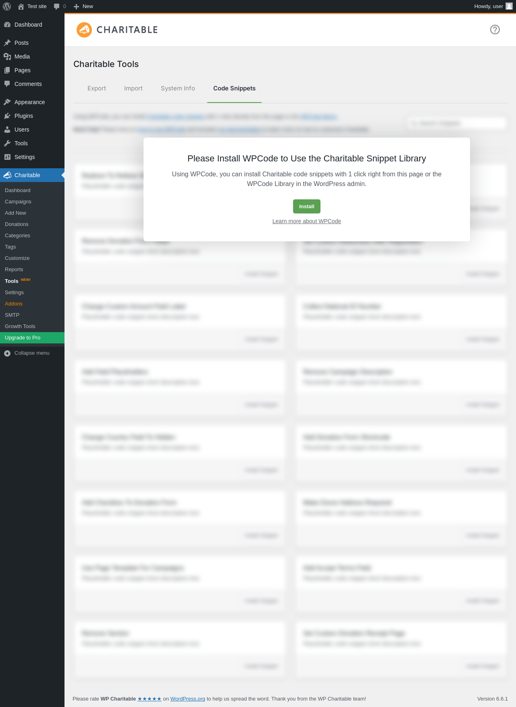Click the Appearance paintbrush icon
Screen dimensions: 516x707
coord(7,102)
